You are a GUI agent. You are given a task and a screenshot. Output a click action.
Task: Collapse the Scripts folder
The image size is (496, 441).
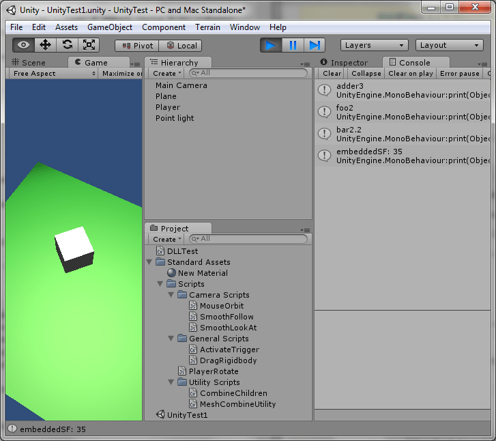click(x=160, y=284)
